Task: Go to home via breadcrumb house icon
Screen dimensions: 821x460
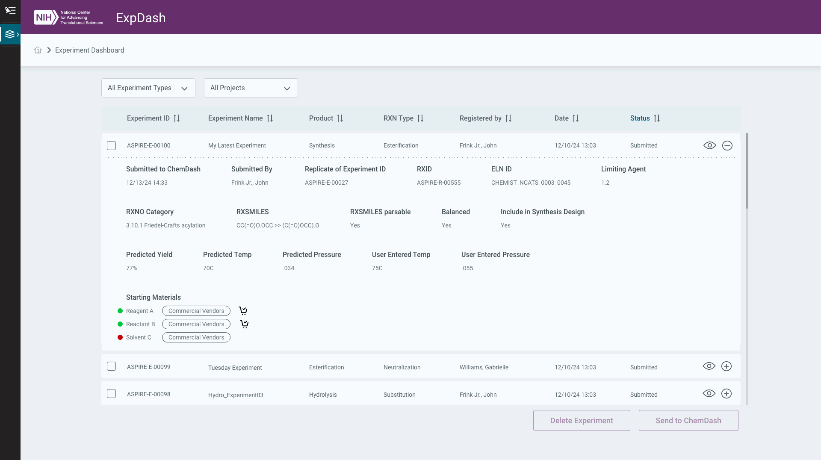Action: (x=38, y=50)
